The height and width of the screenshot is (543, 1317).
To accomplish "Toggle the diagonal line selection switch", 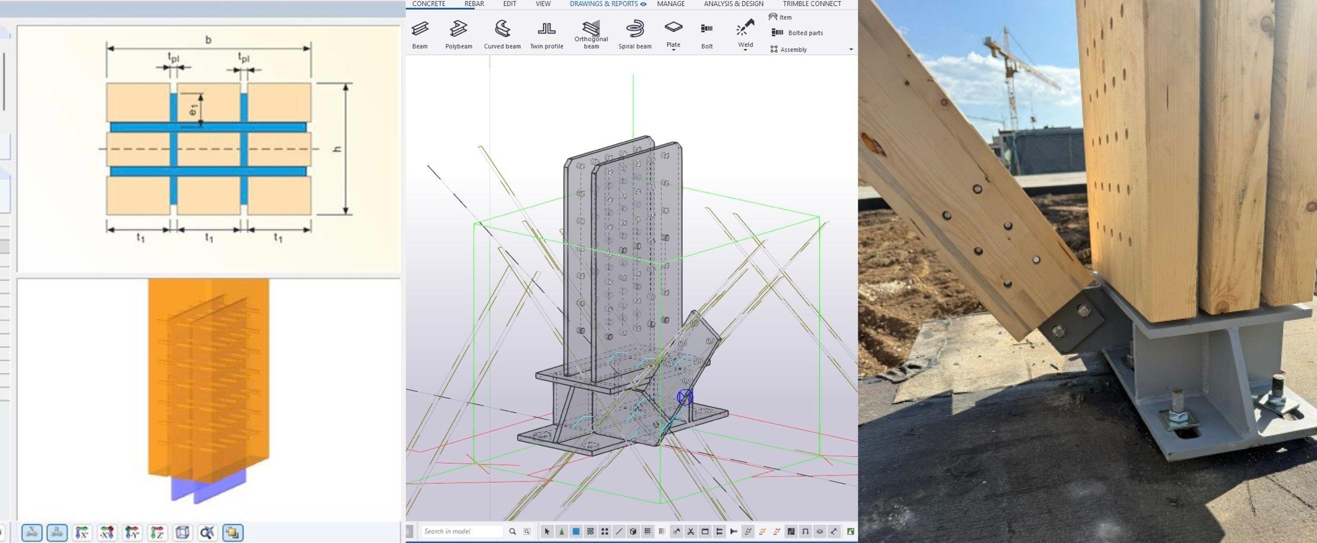I will [619, 531].
